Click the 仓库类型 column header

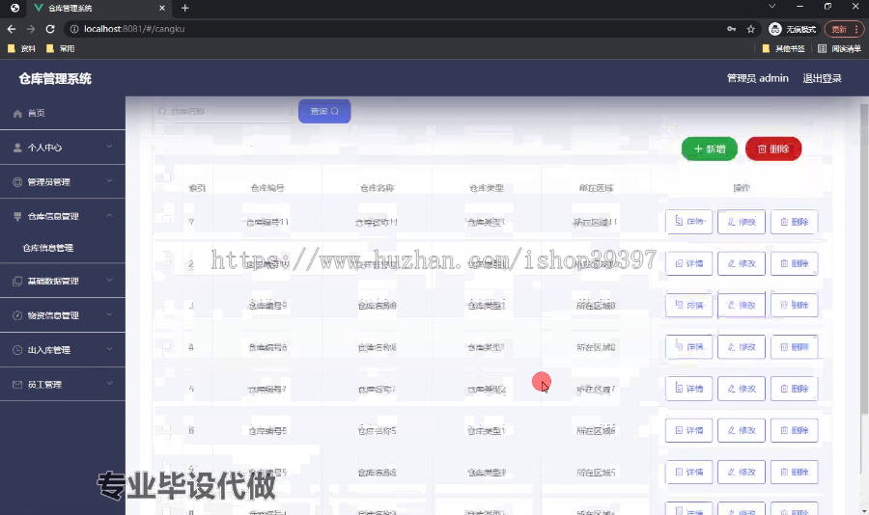pyautogui.click(x=487, y=188)
